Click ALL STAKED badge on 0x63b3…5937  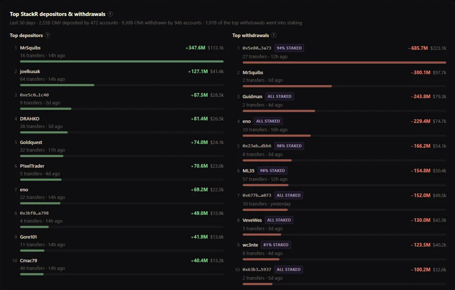[288, 270]
